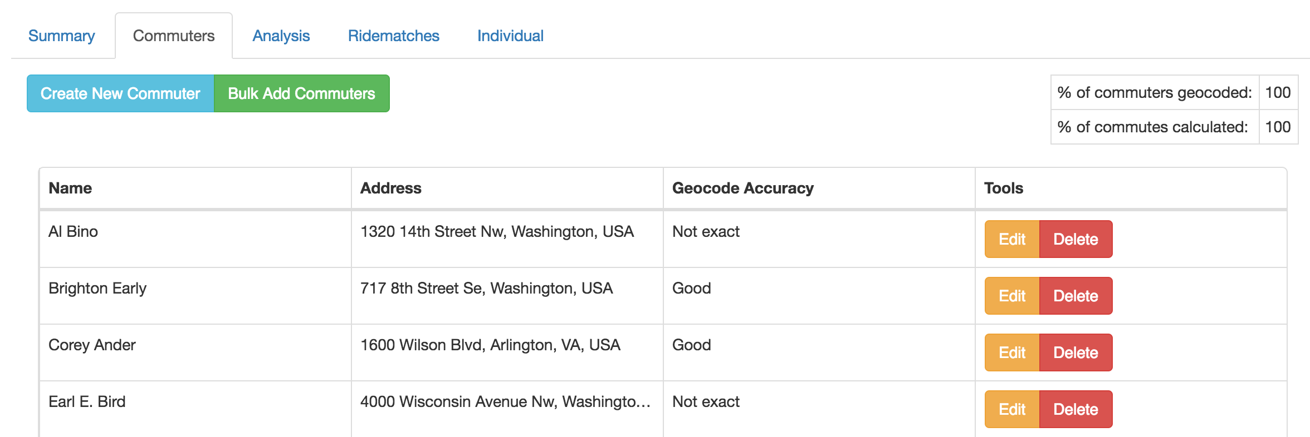Delete the Al Bino commuter
This screenshot has width=1310, height=437.
point(1076,239)
